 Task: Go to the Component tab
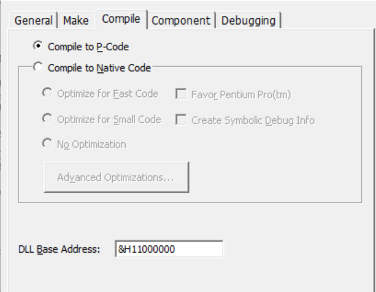click(181, 20)
